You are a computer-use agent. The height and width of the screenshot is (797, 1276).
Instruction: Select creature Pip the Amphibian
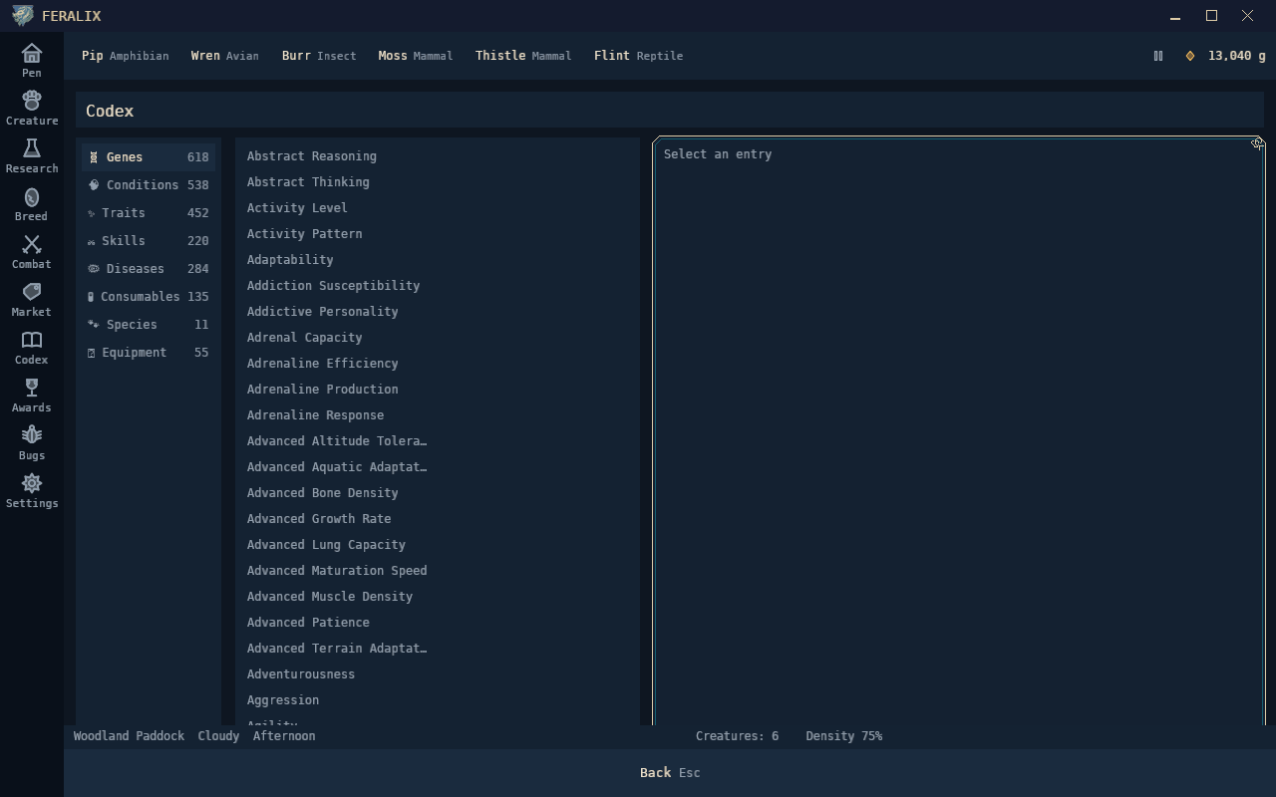click(126, 56)
